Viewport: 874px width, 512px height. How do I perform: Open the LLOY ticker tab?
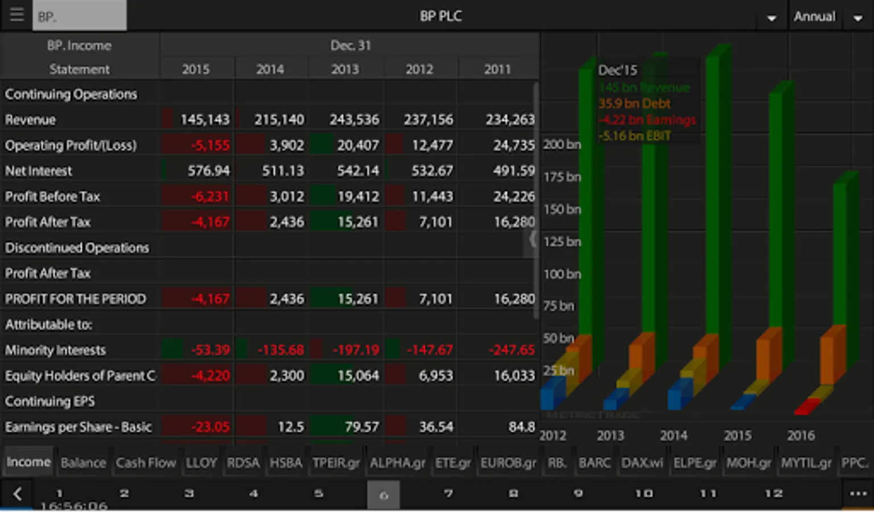pos(201,463)
